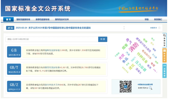Click the 1,530 count in GB description
The width and height of the screenshot is (169, 99).
[83, 50]
